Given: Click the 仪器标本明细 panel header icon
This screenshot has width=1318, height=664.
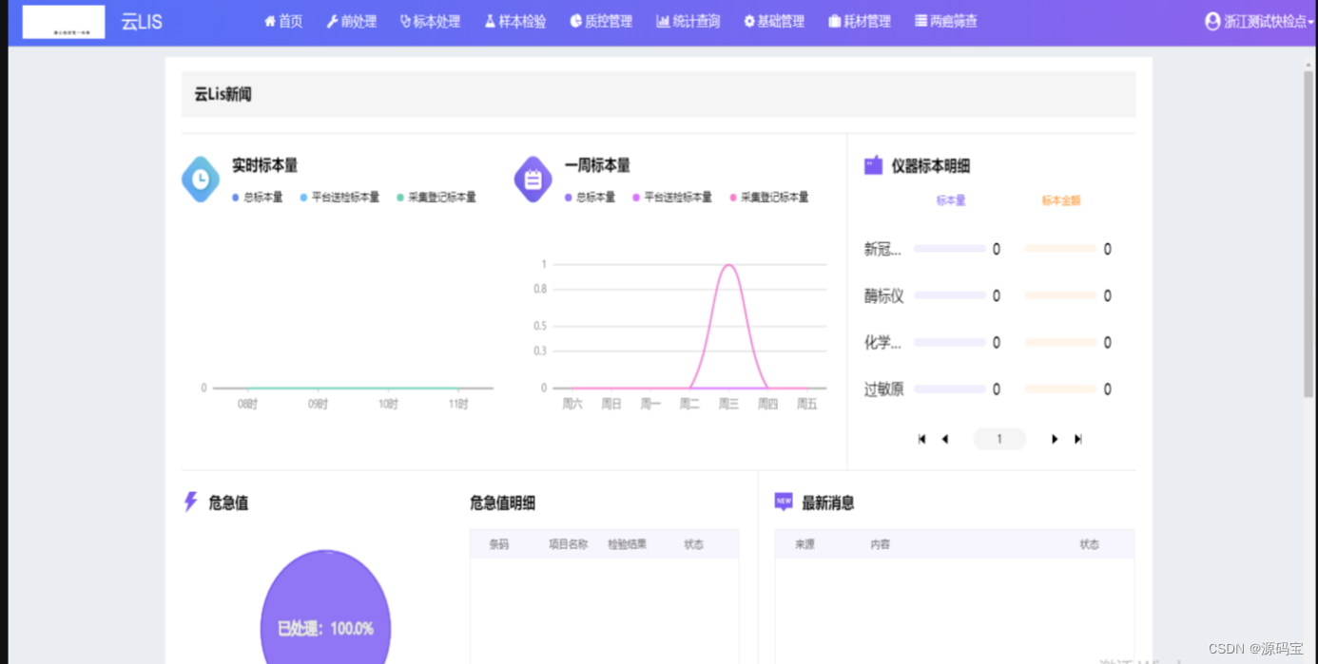Looking at the screenshot, I should 874,163.
